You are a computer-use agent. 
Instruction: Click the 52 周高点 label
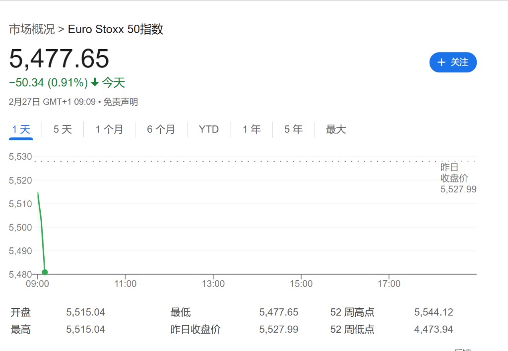[x=353, y=312]
